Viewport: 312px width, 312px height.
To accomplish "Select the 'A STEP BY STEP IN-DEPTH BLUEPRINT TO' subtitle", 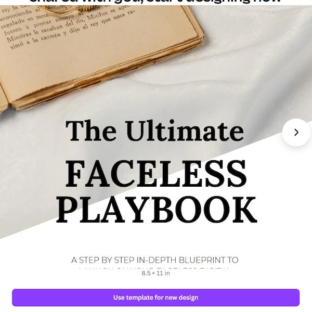I will tap(154, 260).
